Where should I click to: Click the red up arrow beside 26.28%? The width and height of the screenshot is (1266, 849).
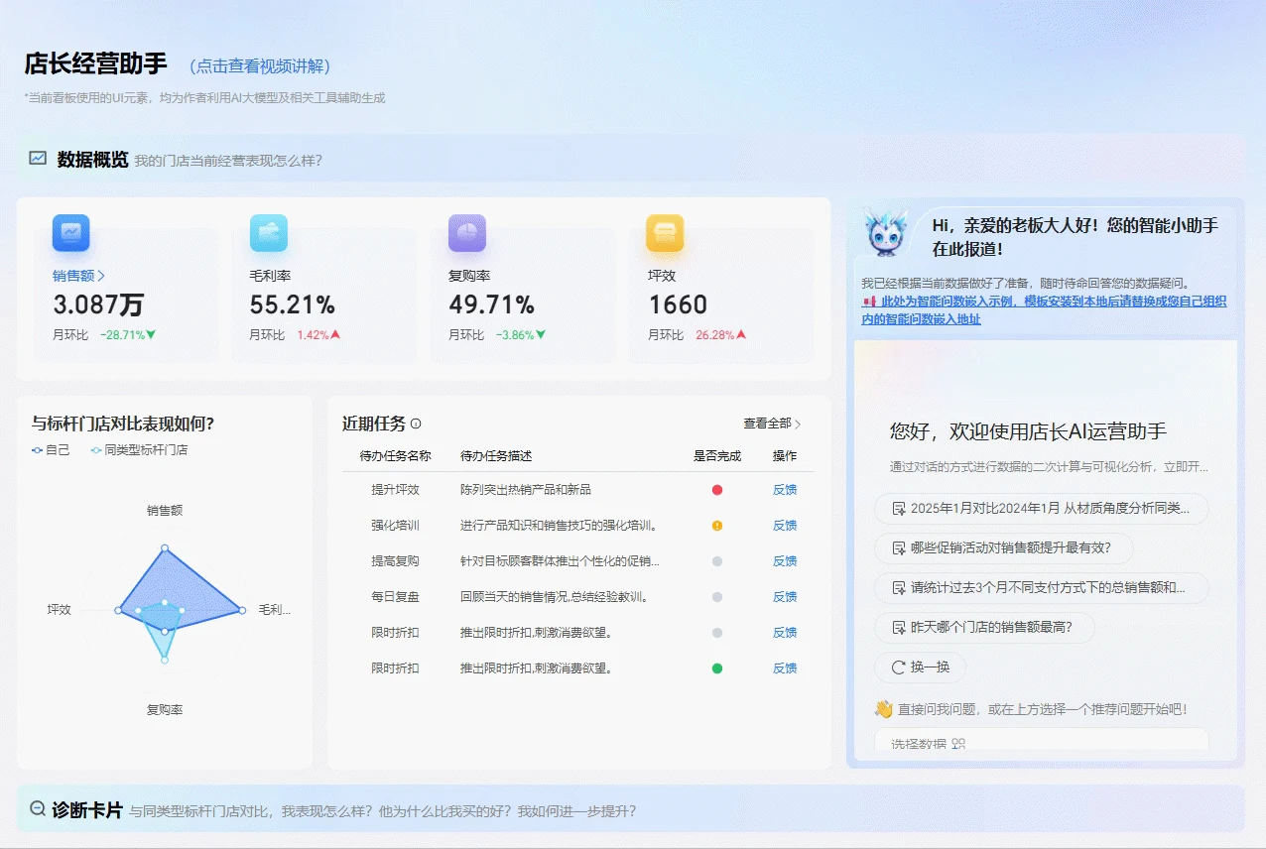click(740, 335)
